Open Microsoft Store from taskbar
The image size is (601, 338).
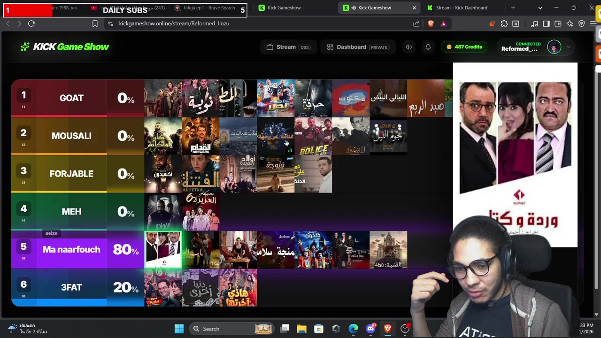coord(319,329)
